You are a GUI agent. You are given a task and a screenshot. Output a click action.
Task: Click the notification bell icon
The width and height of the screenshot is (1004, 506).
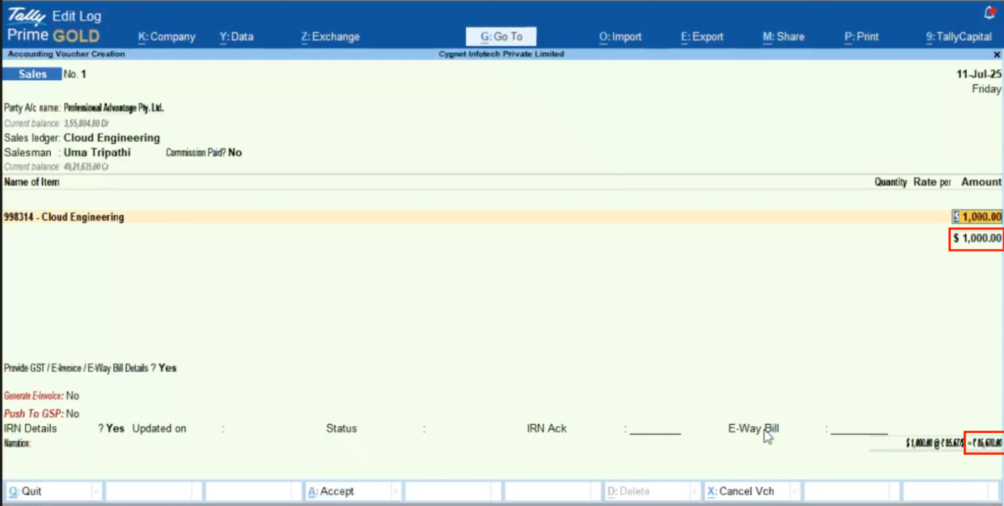(x=990, y=13)
